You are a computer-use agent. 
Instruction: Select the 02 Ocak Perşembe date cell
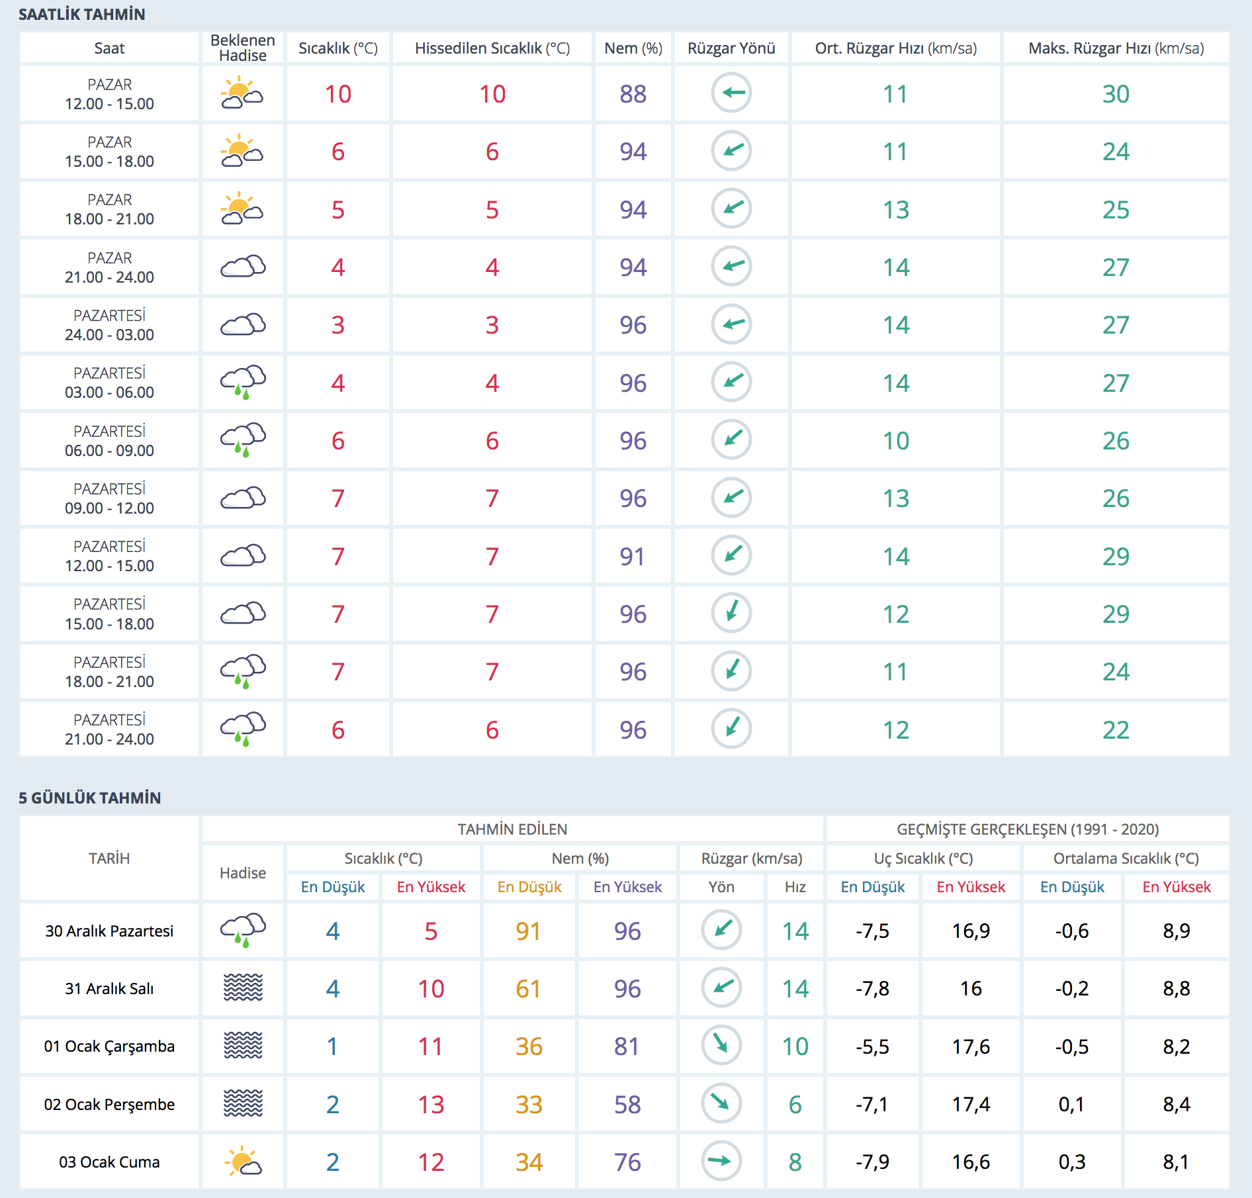point(109,1104)
